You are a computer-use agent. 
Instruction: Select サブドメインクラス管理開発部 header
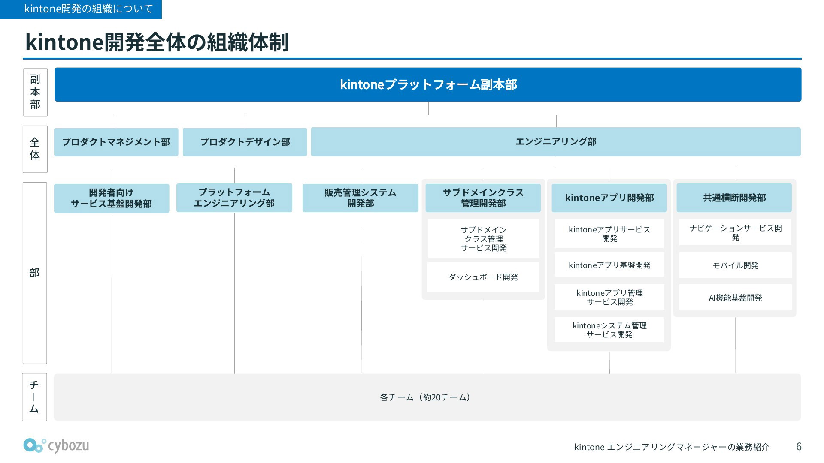483,198
